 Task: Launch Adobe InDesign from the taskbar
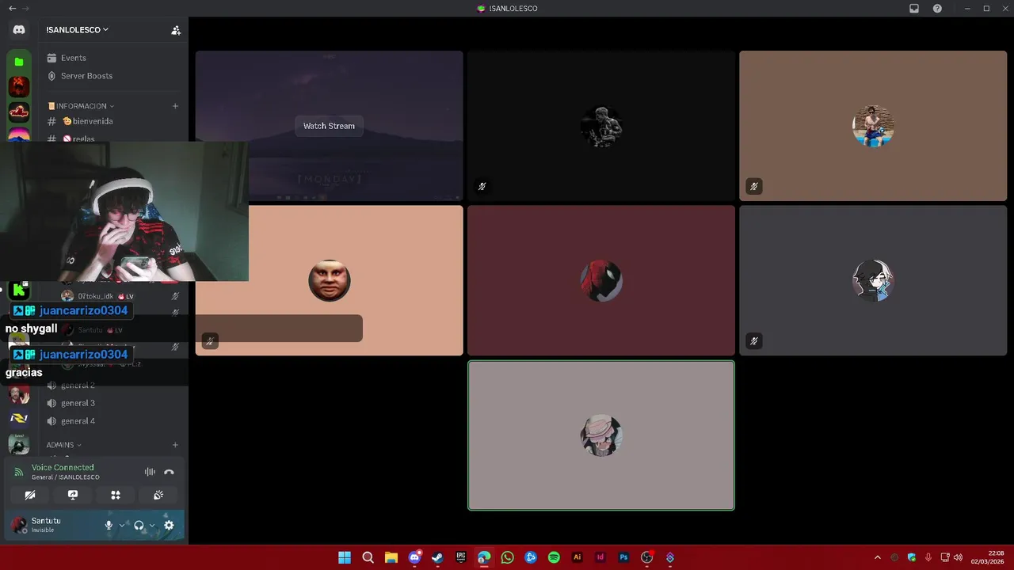coord(600,557)
